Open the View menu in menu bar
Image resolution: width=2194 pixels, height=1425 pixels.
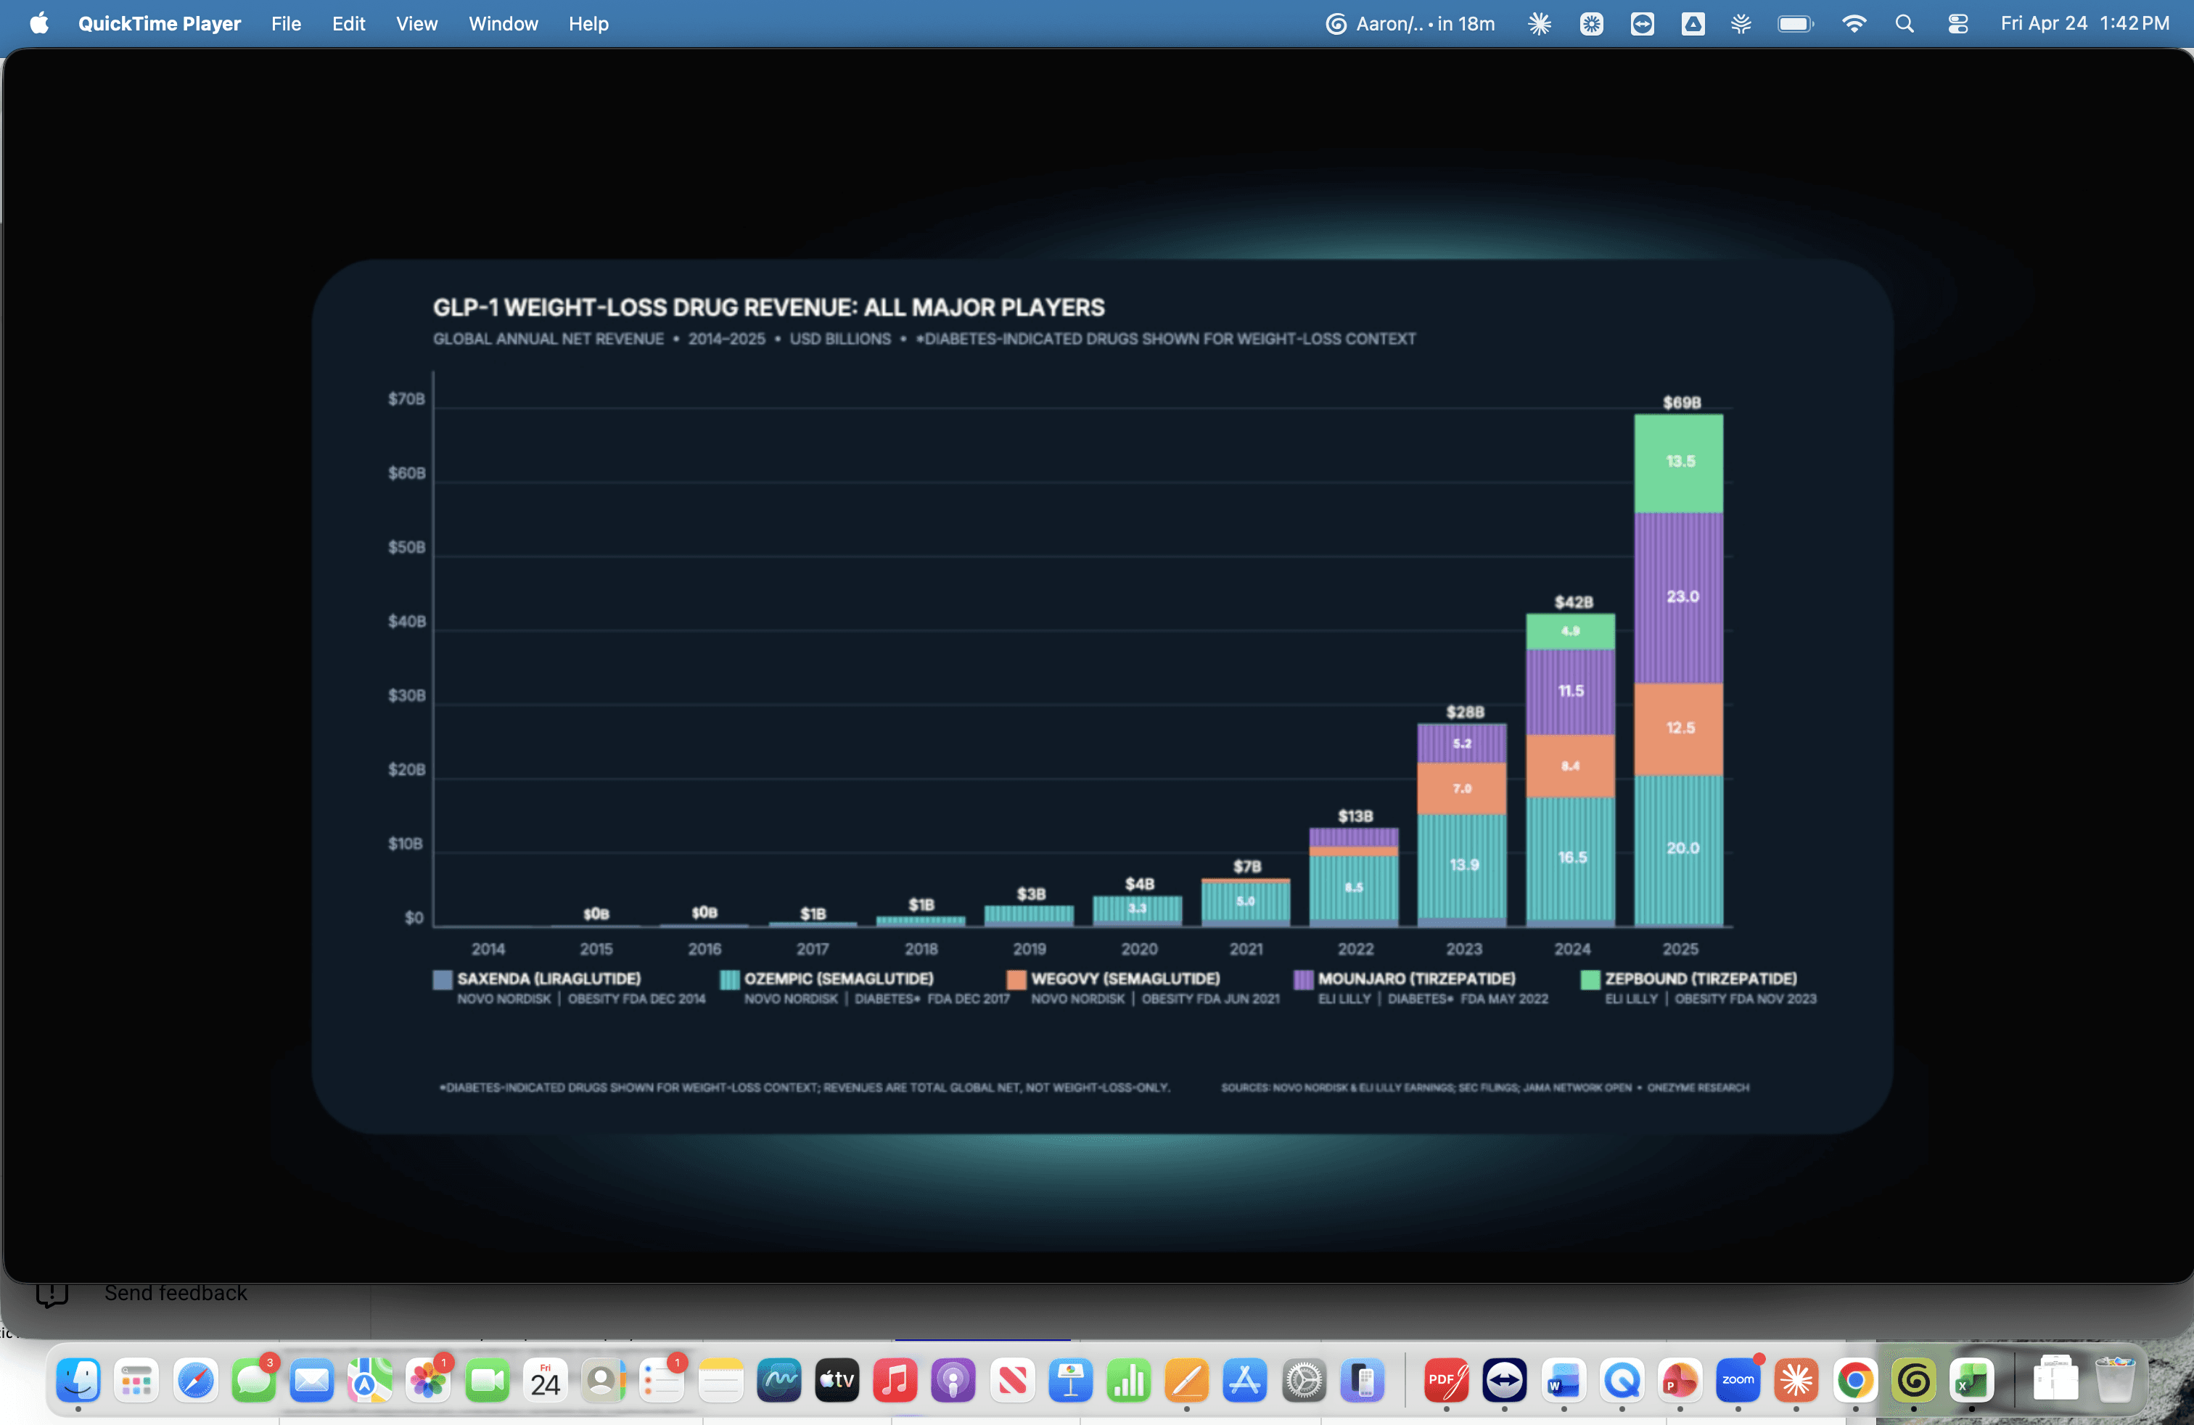pyautogui.click(x=416, y=24)
